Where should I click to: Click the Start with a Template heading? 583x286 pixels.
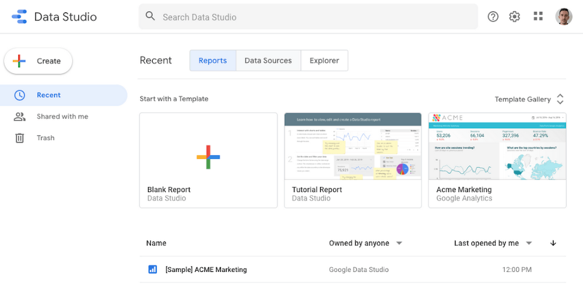click(174, 99)
